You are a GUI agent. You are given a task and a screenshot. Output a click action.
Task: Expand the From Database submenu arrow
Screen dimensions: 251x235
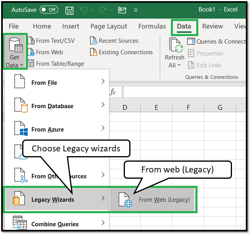coord(103,105)
